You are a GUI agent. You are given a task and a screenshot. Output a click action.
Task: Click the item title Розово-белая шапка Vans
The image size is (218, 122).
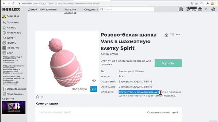129,41
